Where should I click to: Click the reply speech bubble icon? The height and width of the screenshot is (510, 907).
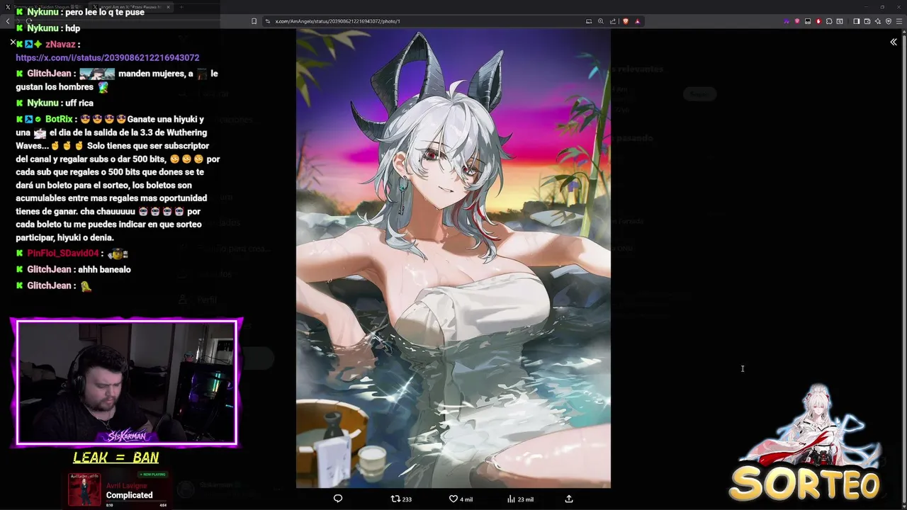338,499
